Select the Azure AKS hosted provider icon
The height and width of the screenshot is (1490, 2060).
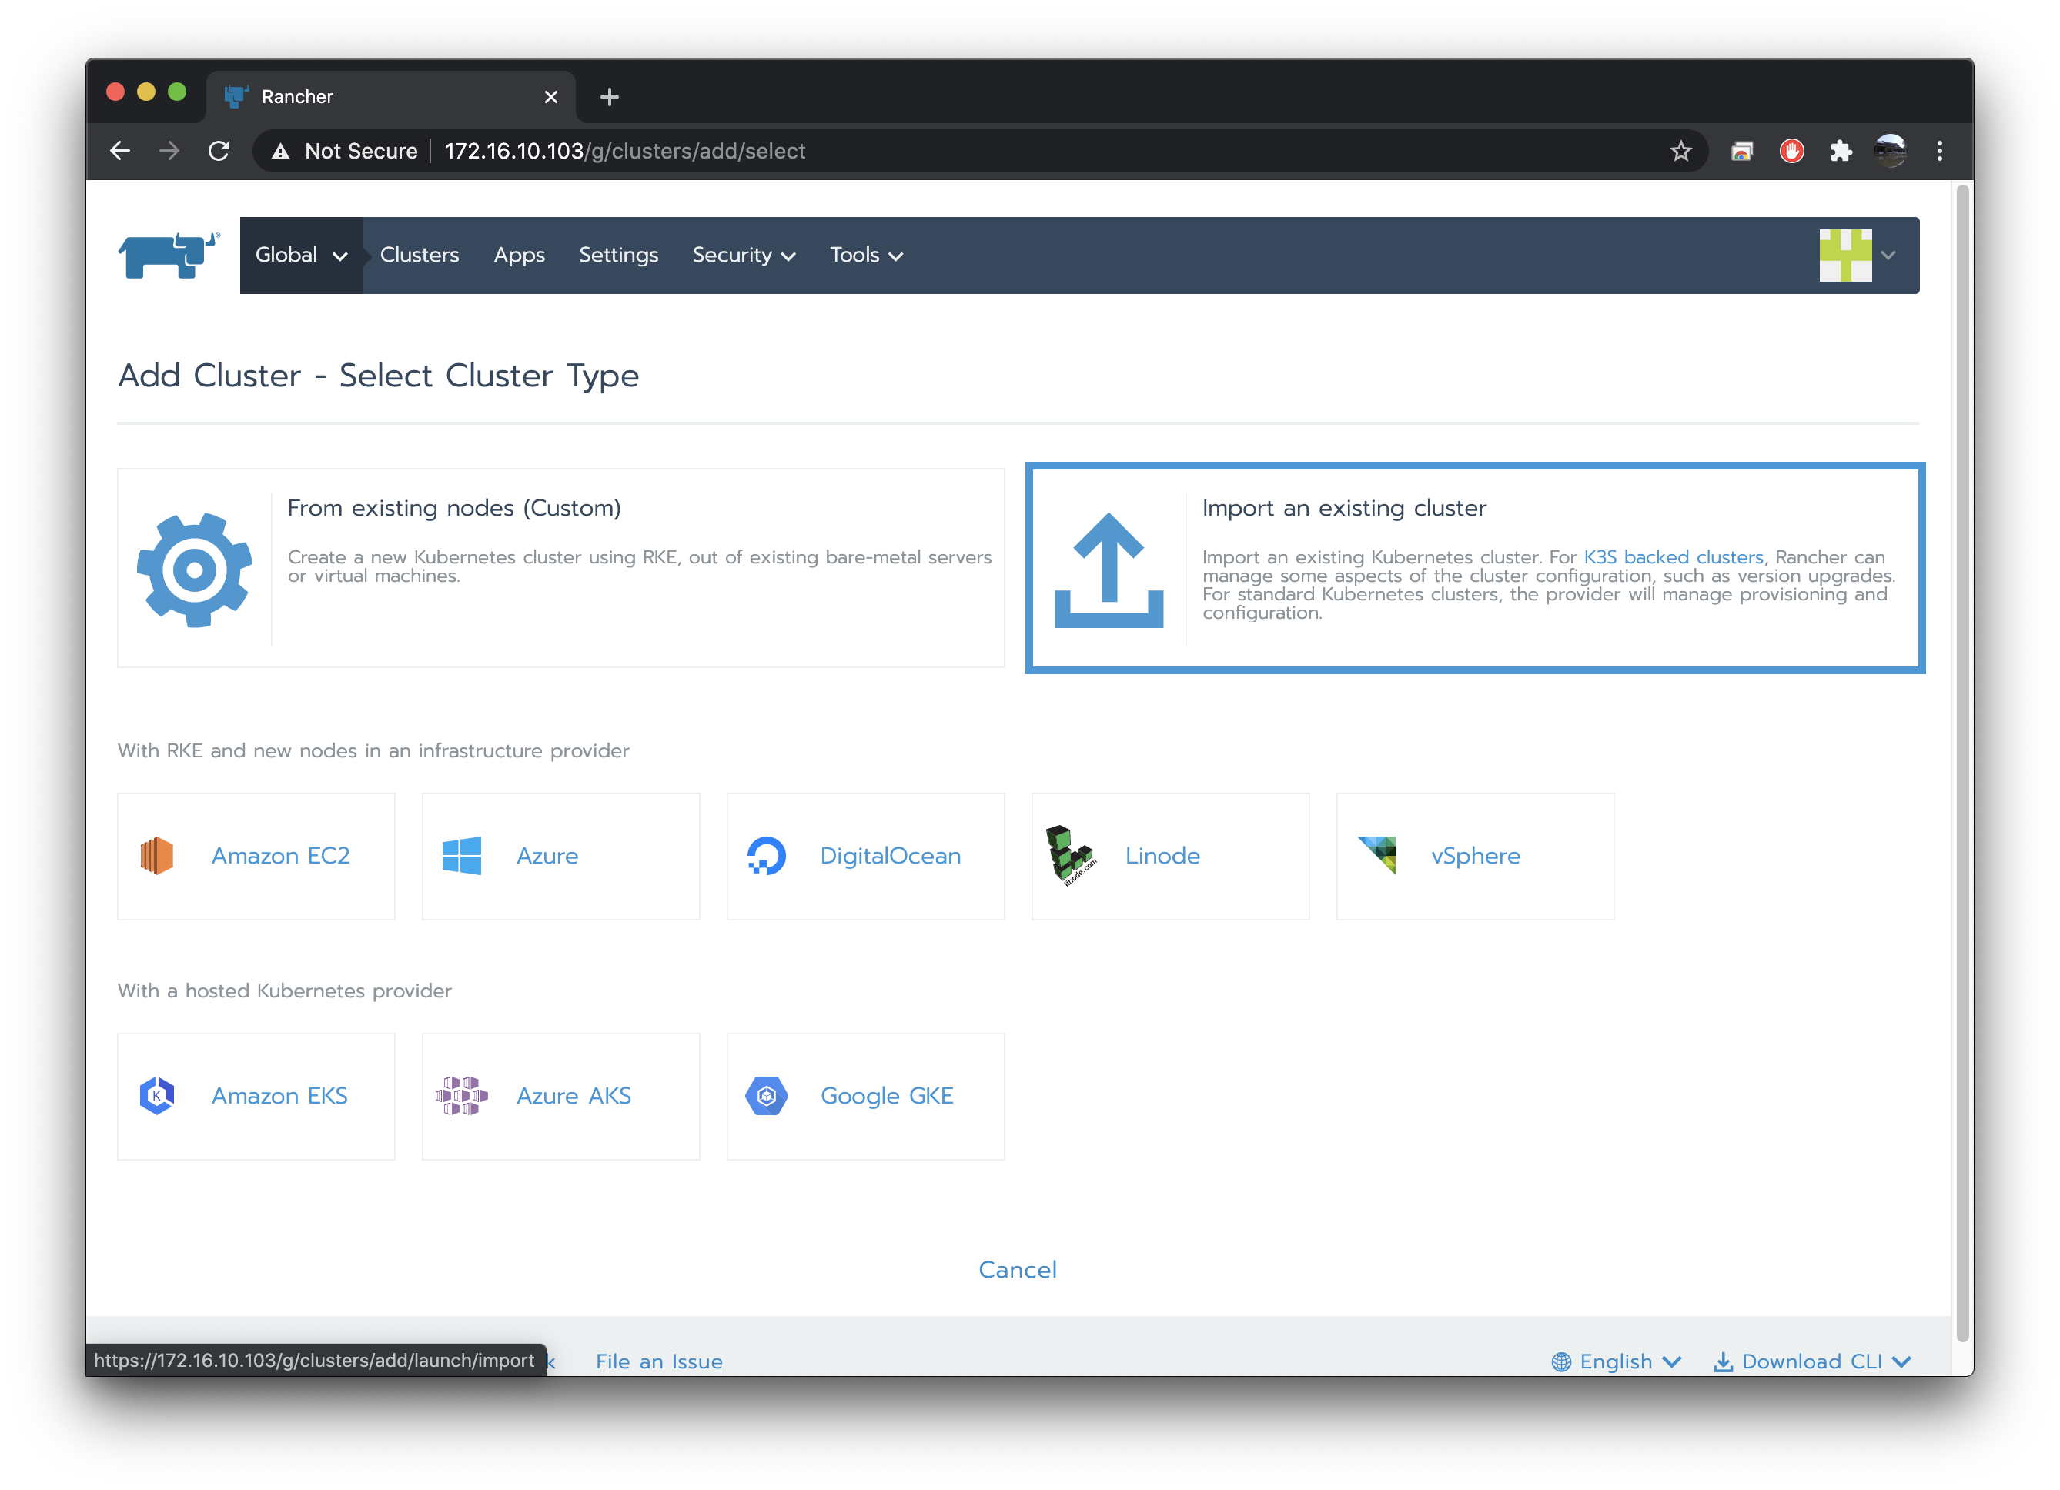[x=461, y=1096]
